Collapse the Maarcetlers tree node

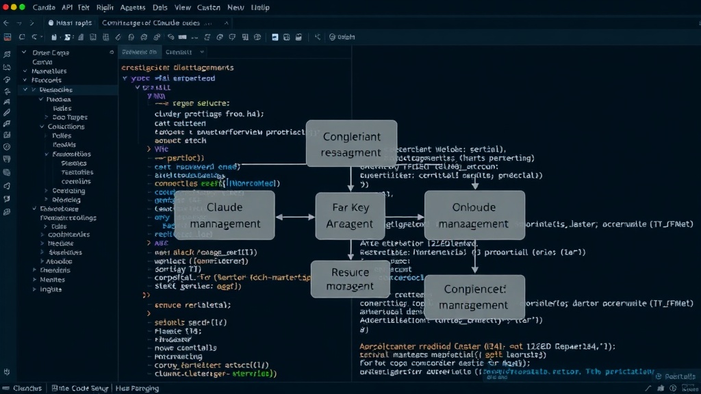(x=25, y=71)
